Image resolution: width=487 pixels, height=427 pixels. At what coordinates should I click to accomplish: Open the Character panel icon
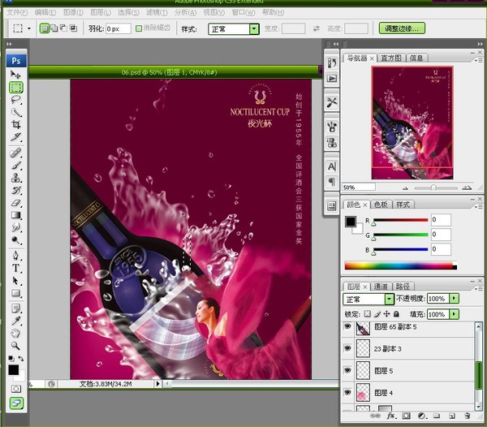[332, 166]
